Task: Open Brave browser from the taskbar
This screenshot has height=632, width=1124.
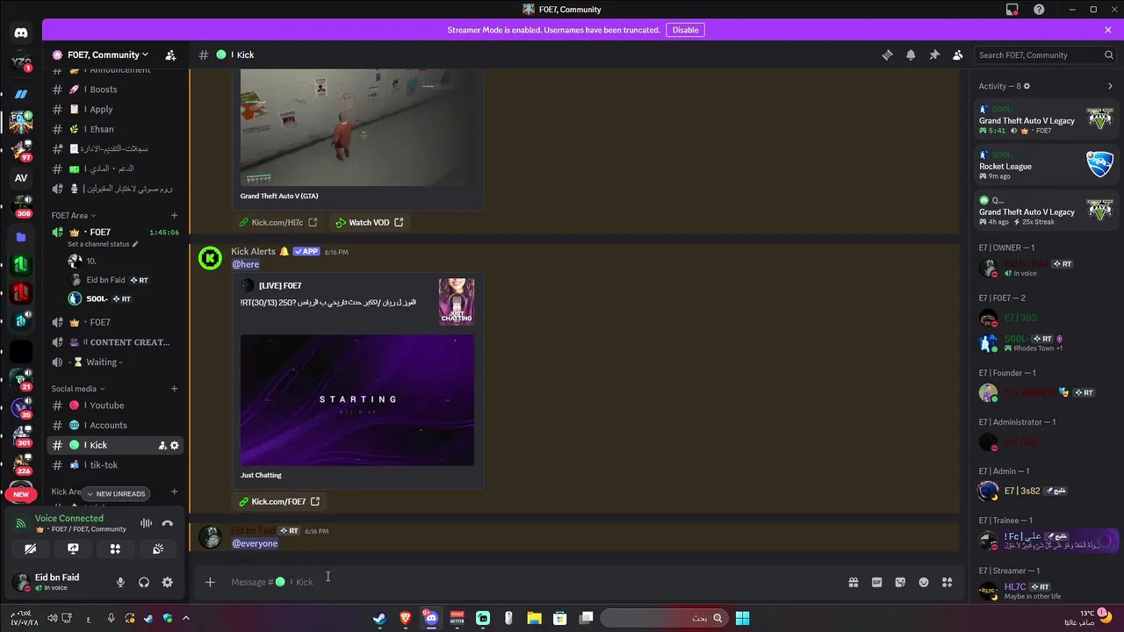Action: pyautogui.click(x=405, y=618)
